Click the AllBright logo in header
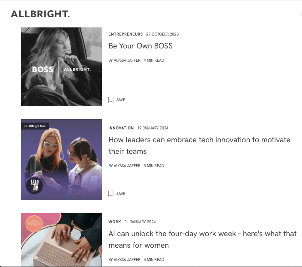 tap(40, 14)
